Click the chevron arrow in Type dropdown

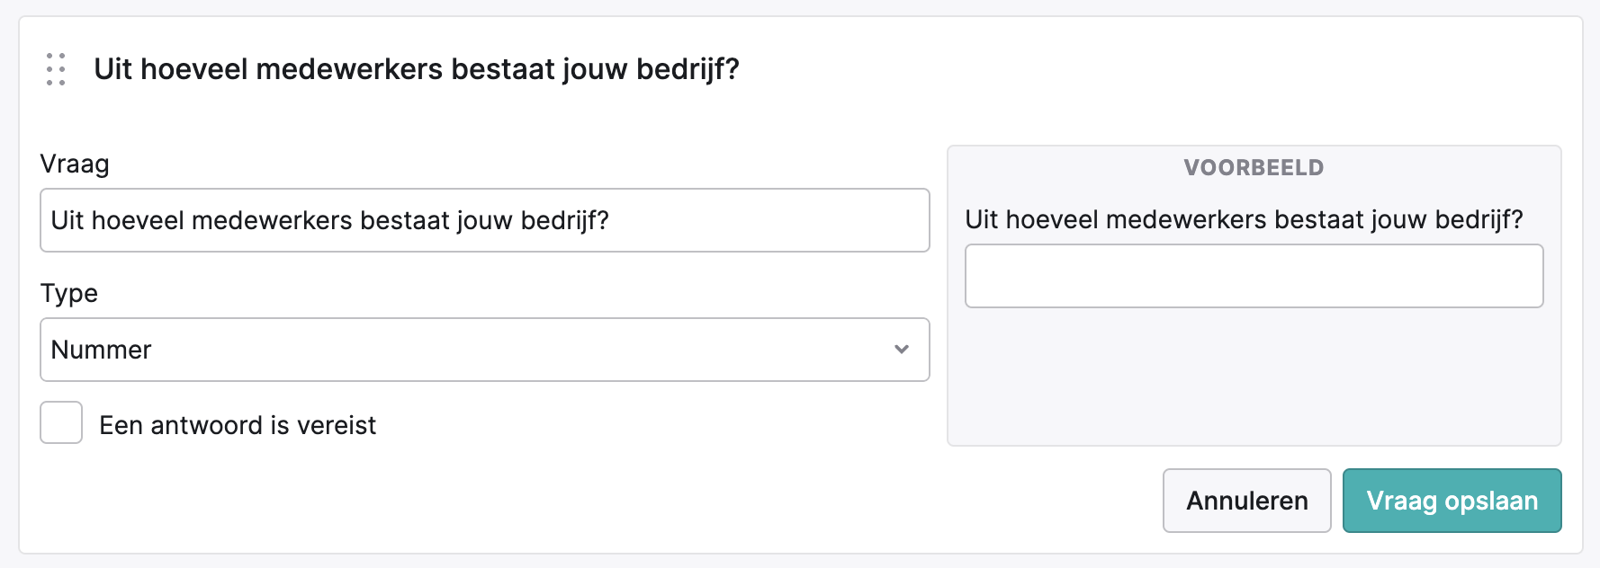click(x=902, y=350)
